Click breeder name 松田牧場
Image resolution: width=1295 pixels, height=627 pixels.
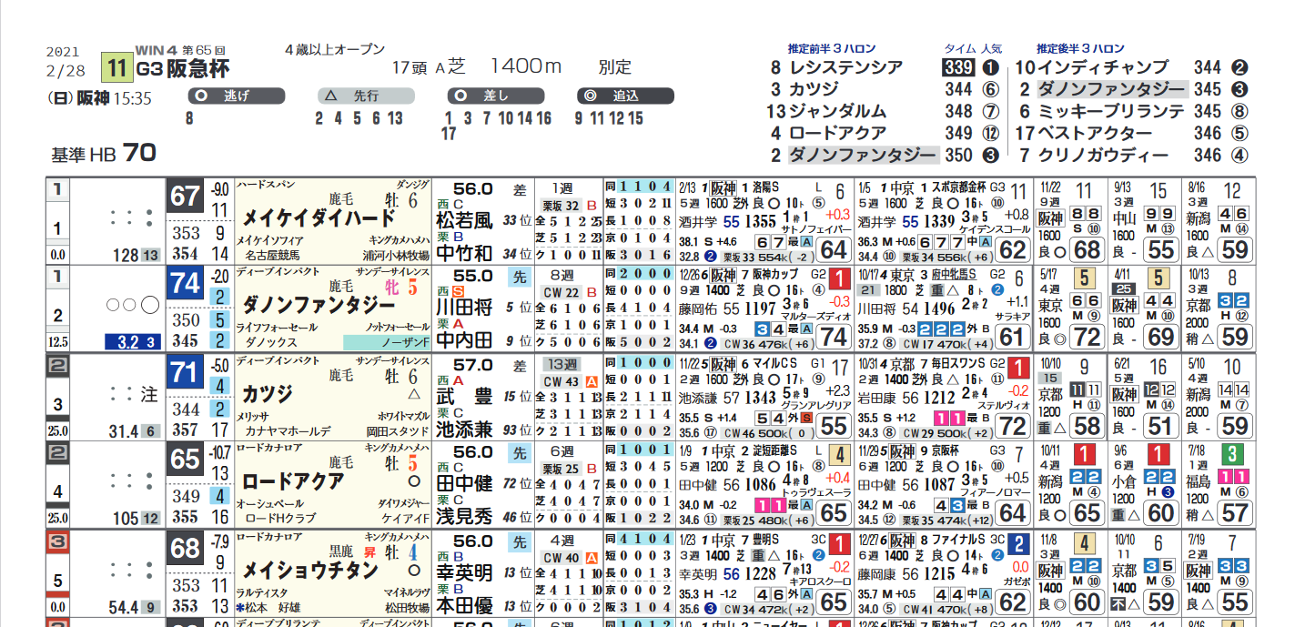[x=406, y=608]
